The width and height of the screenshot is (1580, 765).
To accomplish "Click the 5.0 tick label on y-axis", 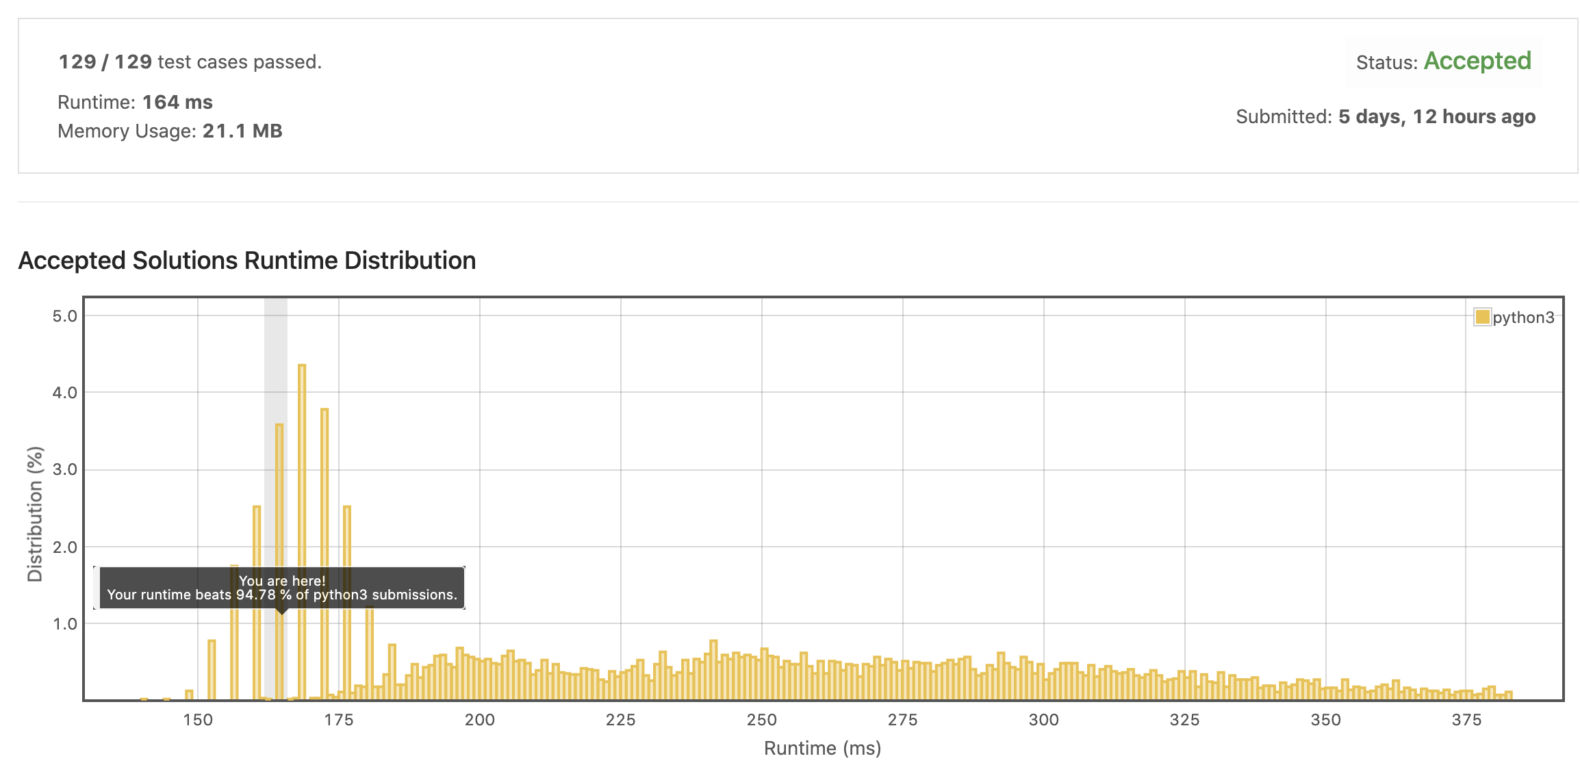I will pyautogui.click(x=64, y=316).
